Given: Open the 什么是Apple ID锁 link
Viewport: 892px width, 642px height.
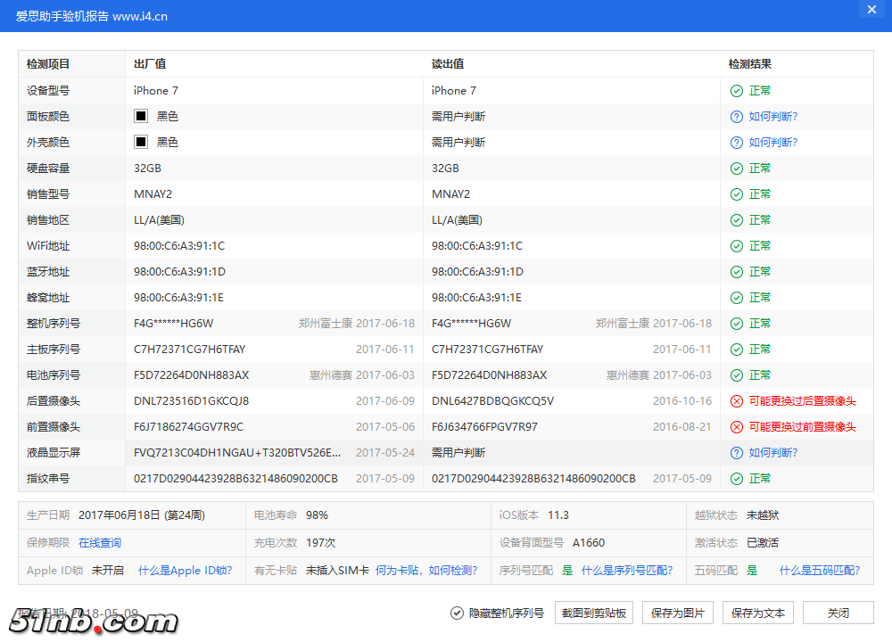Looking at the screenshot, I should pos(185,571).
